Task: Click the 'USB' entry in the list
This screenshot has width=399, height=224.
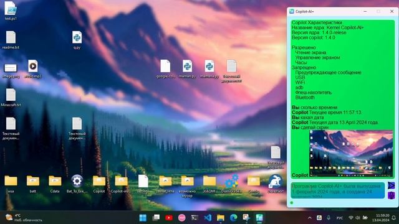Action: 300,77
